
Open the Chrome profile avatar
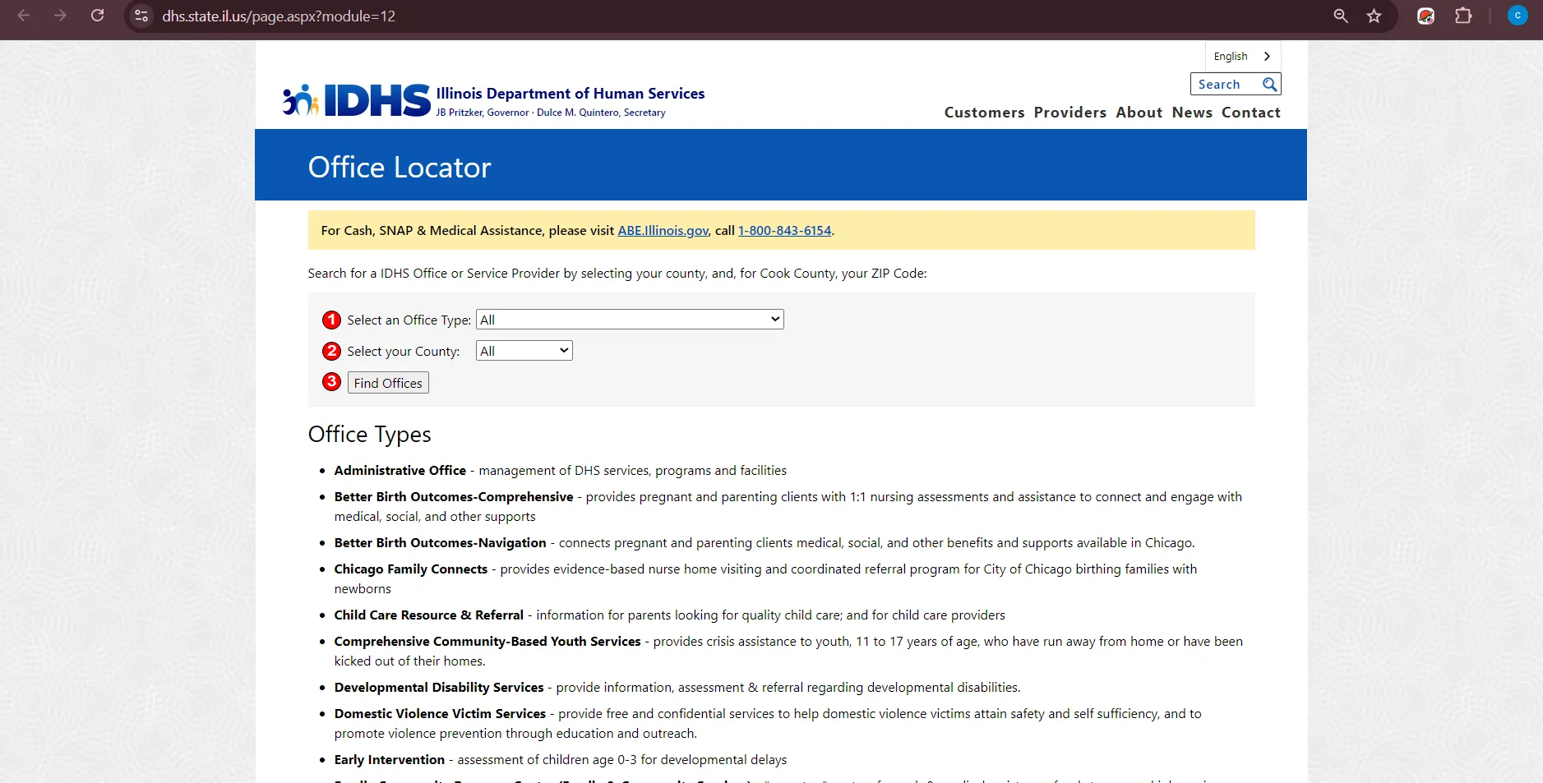pyautogui.click(x=1518, y=16)
